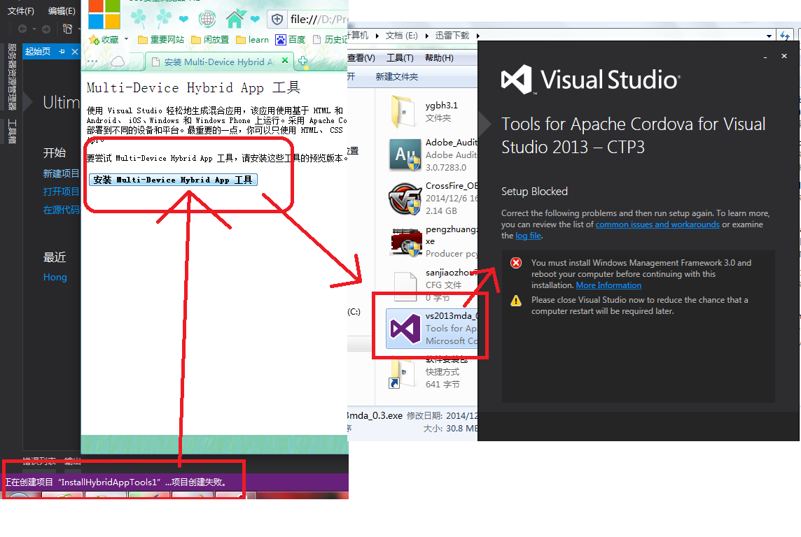This screenshot has width=801, height=537.
Task: Click the navigate forward arrow in Visual Studio toolbar
Action: pos(46,29)
